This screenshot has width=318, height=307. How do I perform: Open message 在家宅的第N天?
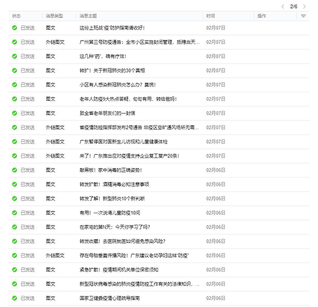(114, 227)
